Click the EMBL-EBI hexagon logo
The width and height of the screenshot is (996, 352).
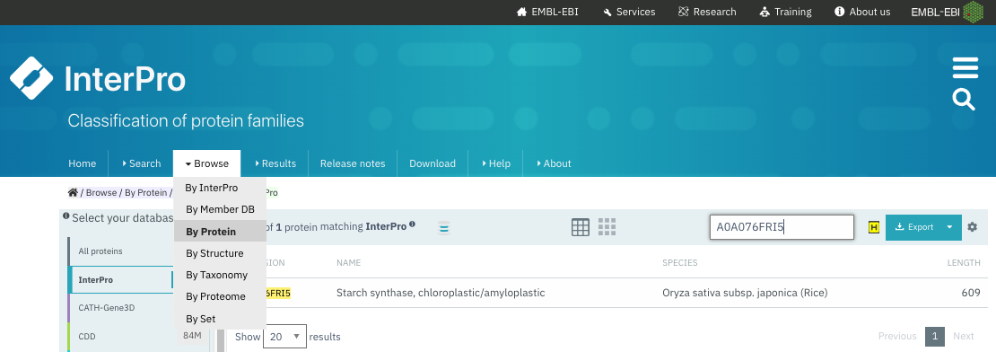click(973, 12)
